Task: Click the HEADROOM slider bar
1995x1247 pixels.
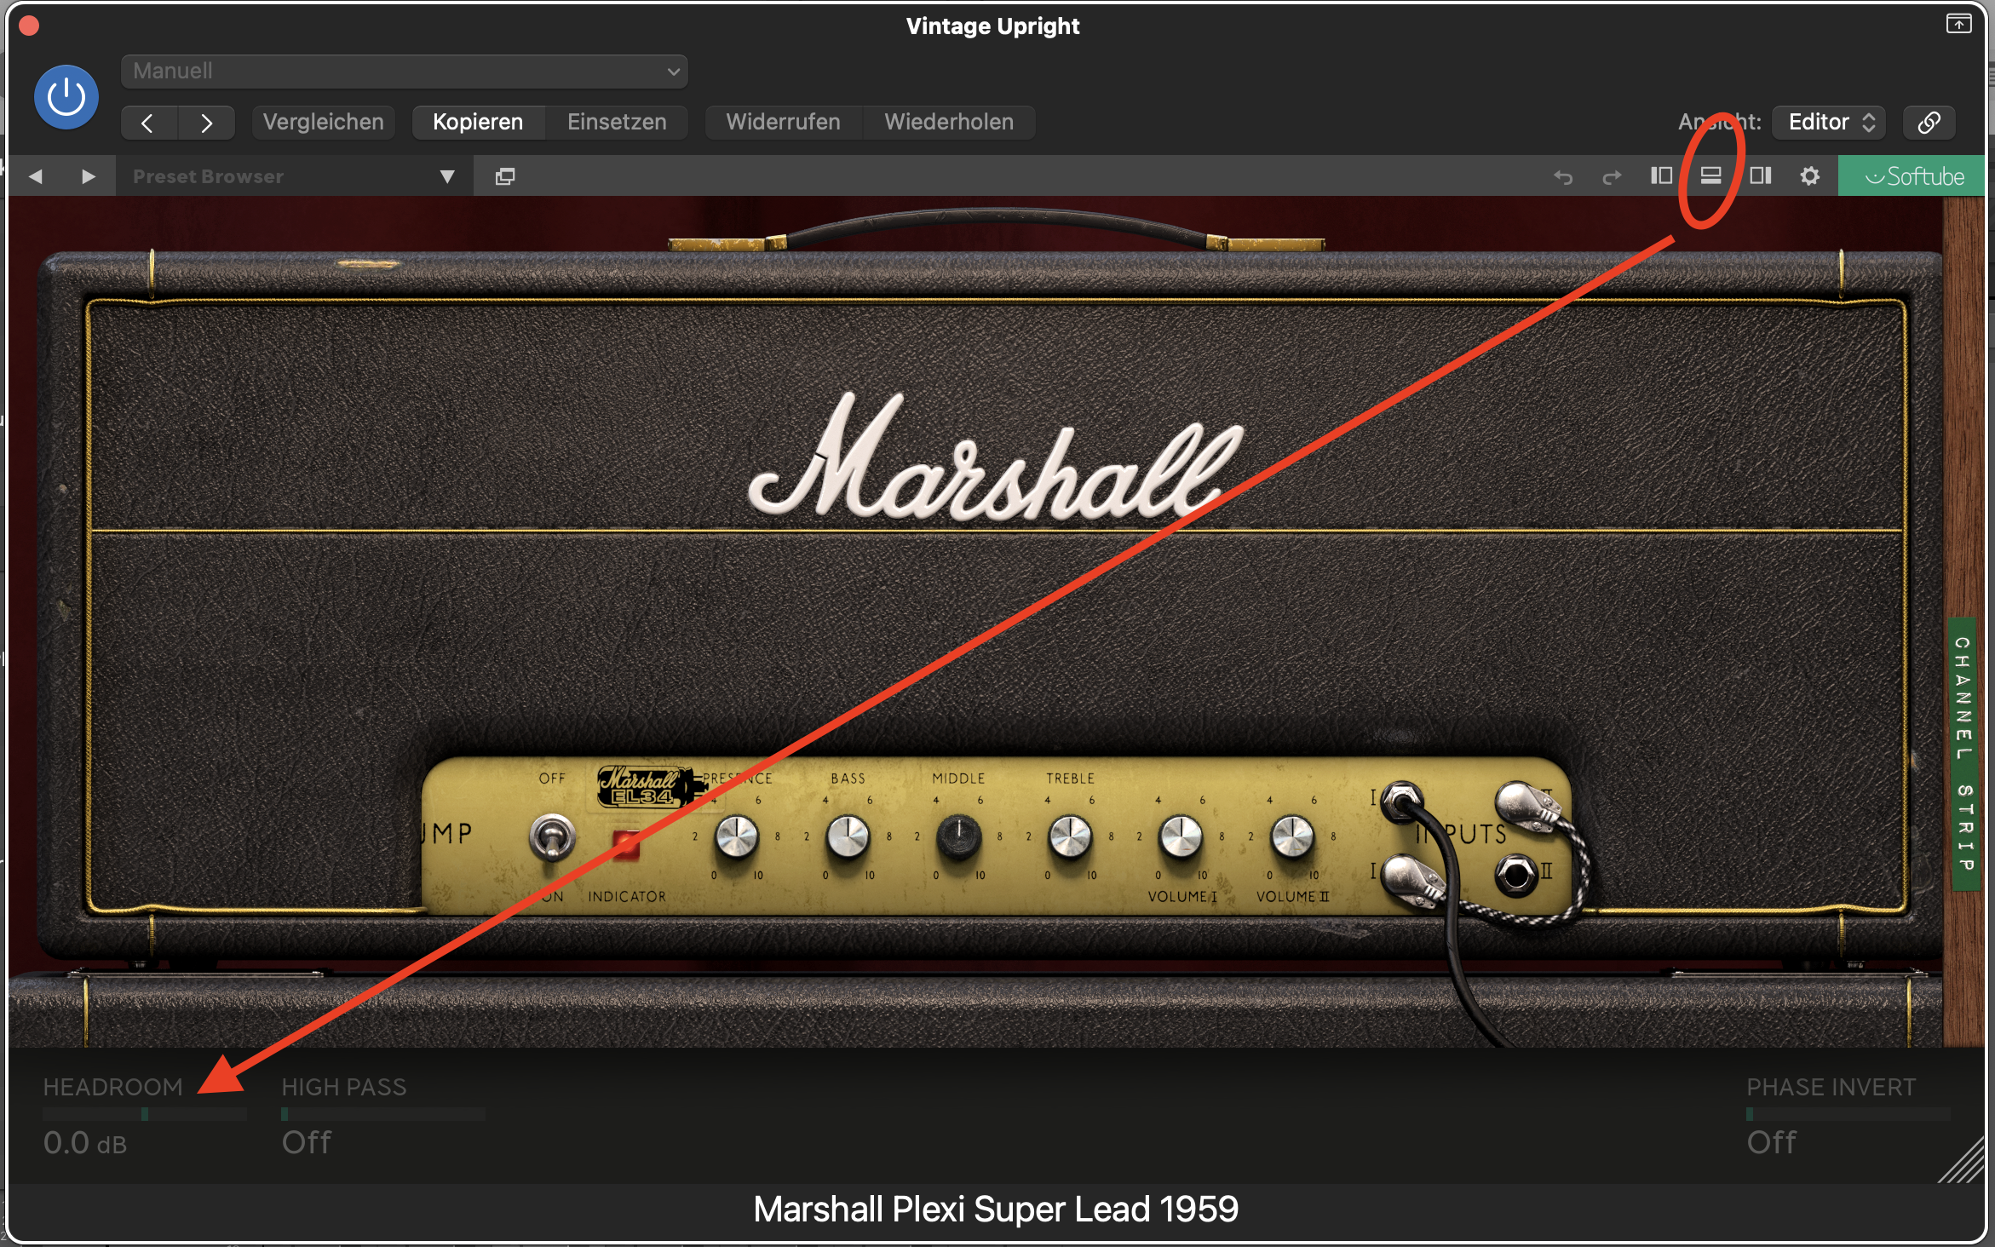Action: click(x=144, y=1114)
